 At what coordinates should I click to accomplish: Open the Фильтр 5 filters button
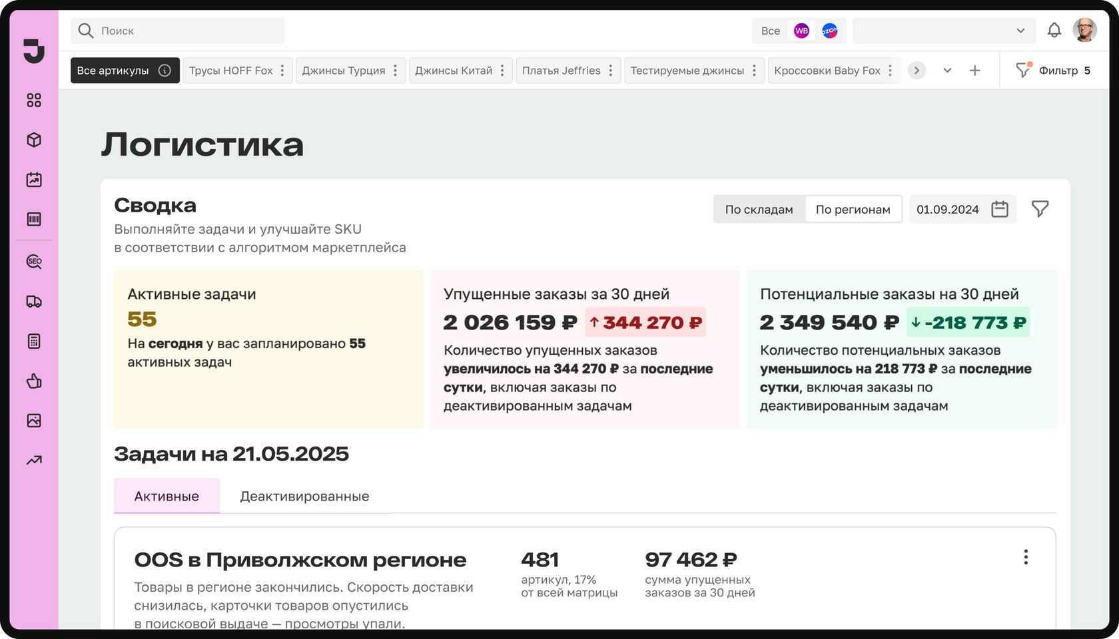(1053, 71)
